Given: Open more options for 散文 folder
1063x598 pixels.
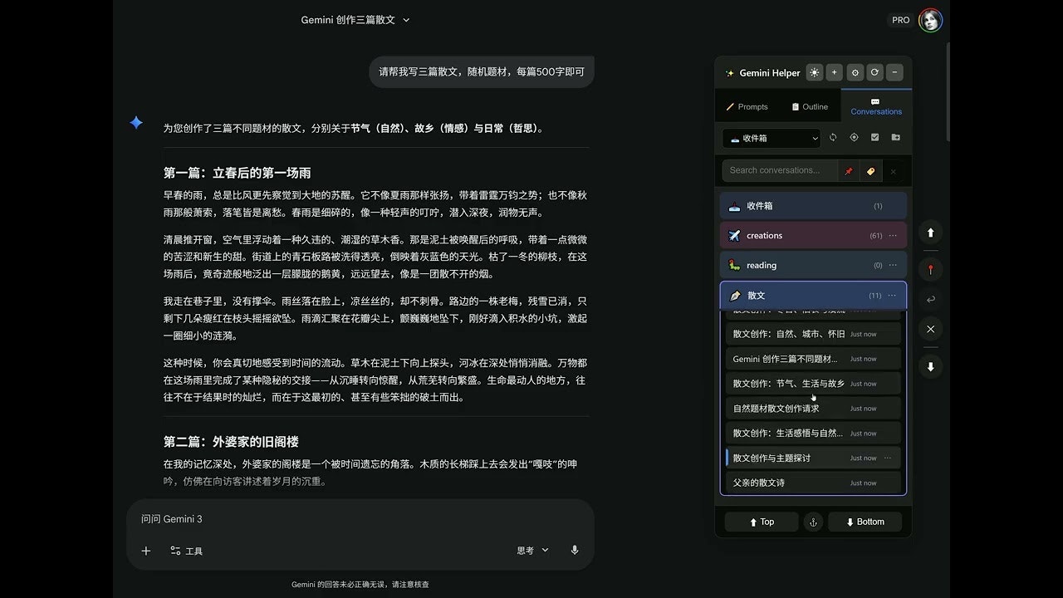Looking at the screenshot, I should (x=892, y=296).
